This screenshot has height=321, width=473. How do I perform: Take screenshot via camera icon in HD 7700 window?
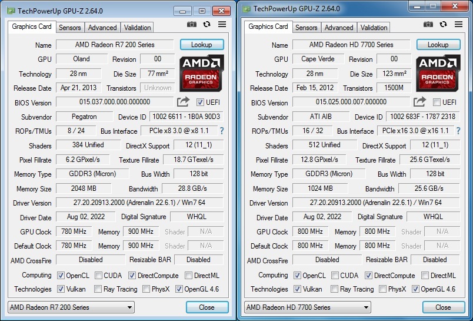pyautogui.click(x=428, y=25)
